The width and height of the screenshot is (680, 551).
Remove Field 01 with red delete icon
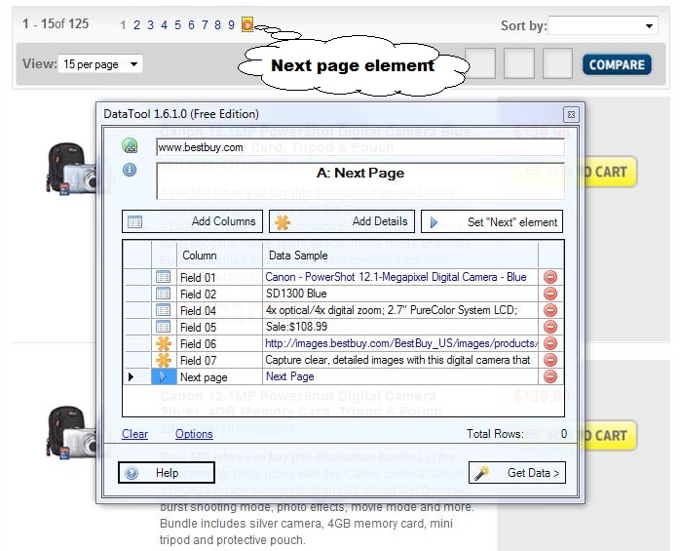(x=550, y=278)
